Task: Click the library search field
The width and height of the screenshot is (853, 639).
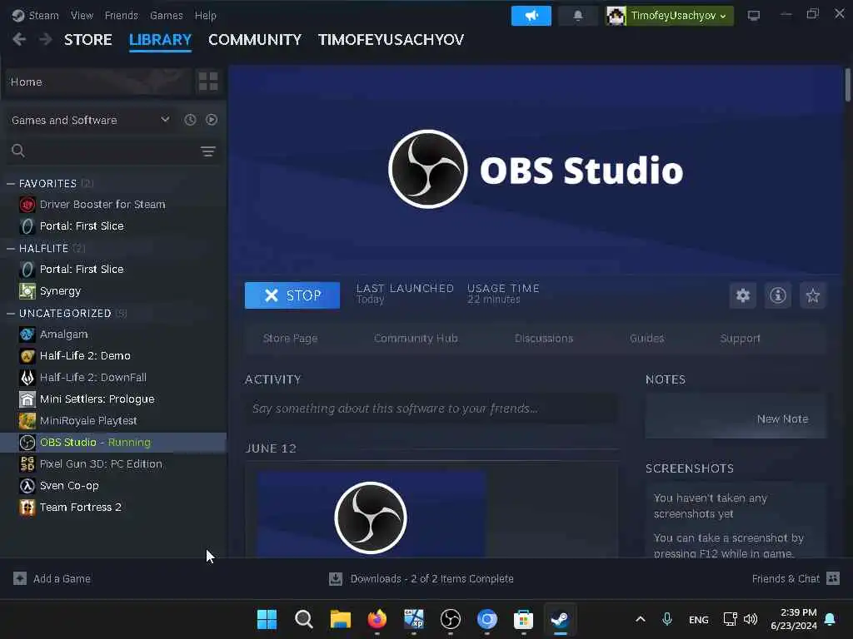Action: coord(113,151)
